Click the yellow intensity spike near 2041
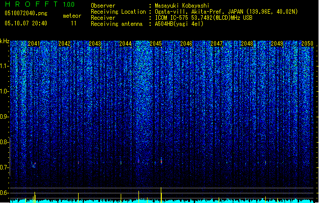 coord(34,197)
